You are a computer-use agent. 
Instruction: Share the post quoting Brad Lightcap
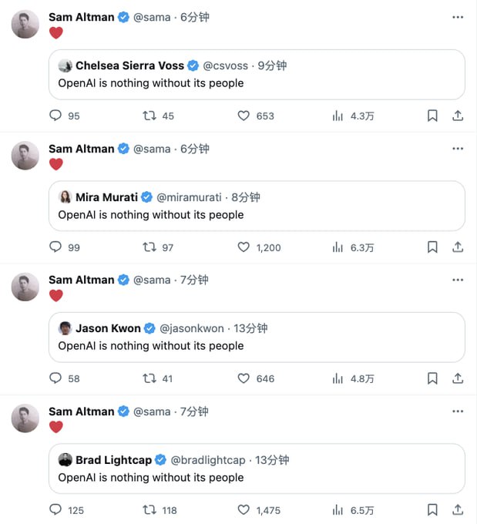click(x=457, y=510)
